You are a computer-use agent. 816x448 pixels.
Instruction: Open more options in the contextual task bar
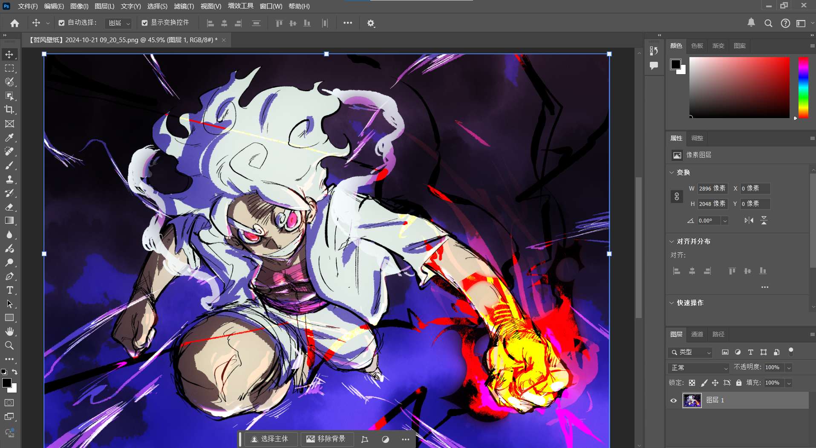click(x=405, y=439)
